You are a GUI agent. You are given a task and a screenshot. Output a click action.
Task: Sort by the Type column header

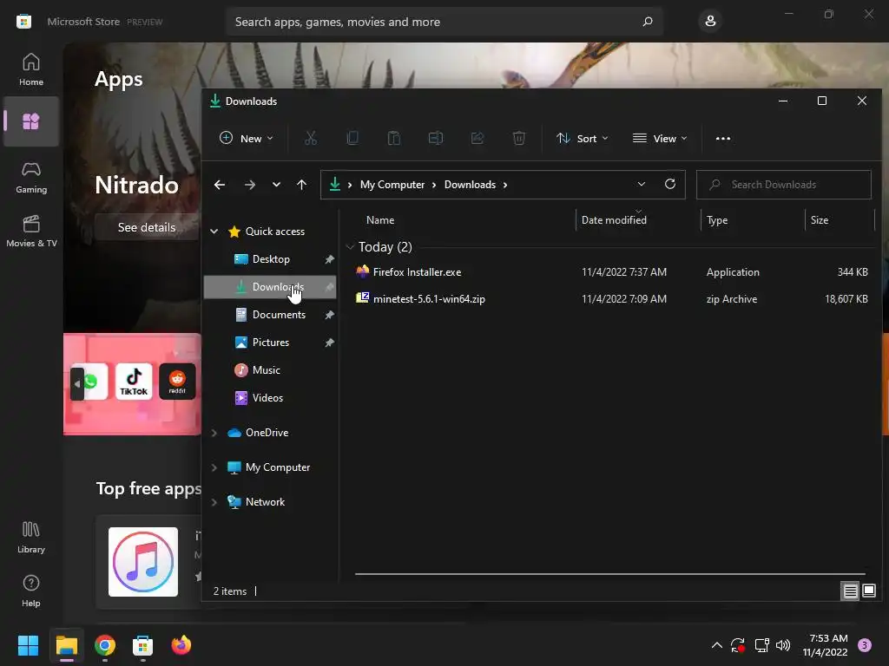(717, 219)
